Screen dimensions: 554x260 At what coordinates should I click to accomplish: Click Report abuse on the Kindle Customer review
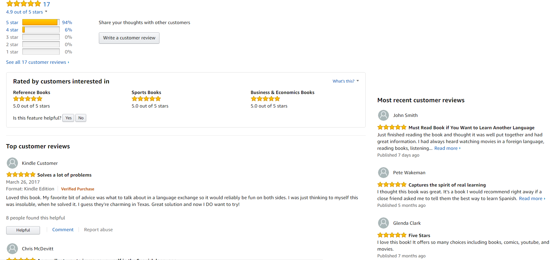coord(98,230)
